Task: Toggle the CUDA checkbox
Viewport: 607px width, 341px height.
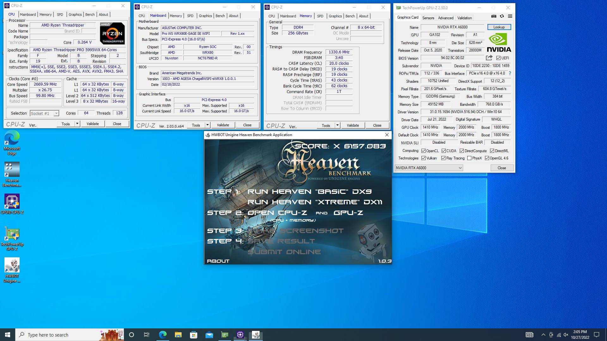Action: 444,151
